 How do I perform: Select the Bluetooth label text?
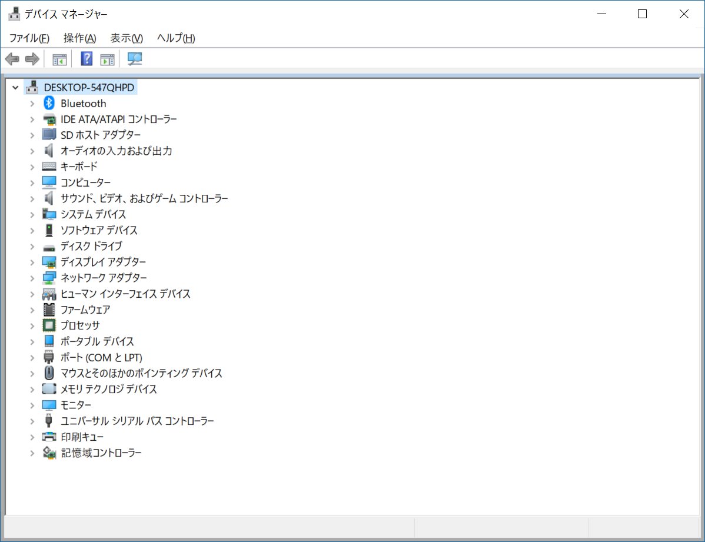(x=83, y=104)
